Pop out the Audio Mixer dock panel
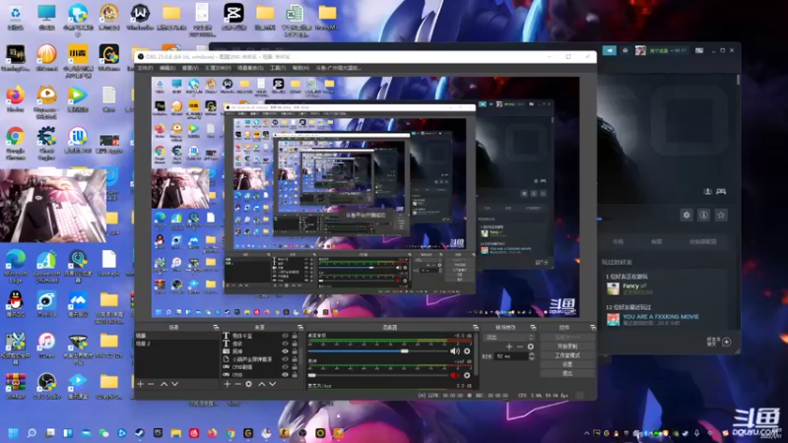 click(x=476, y=327)
